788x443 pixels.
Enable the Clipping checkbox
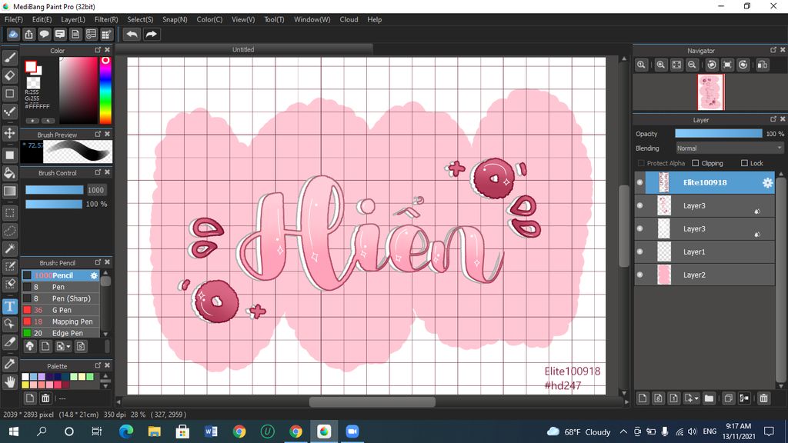pyautogui.click(x=695, y=163)
